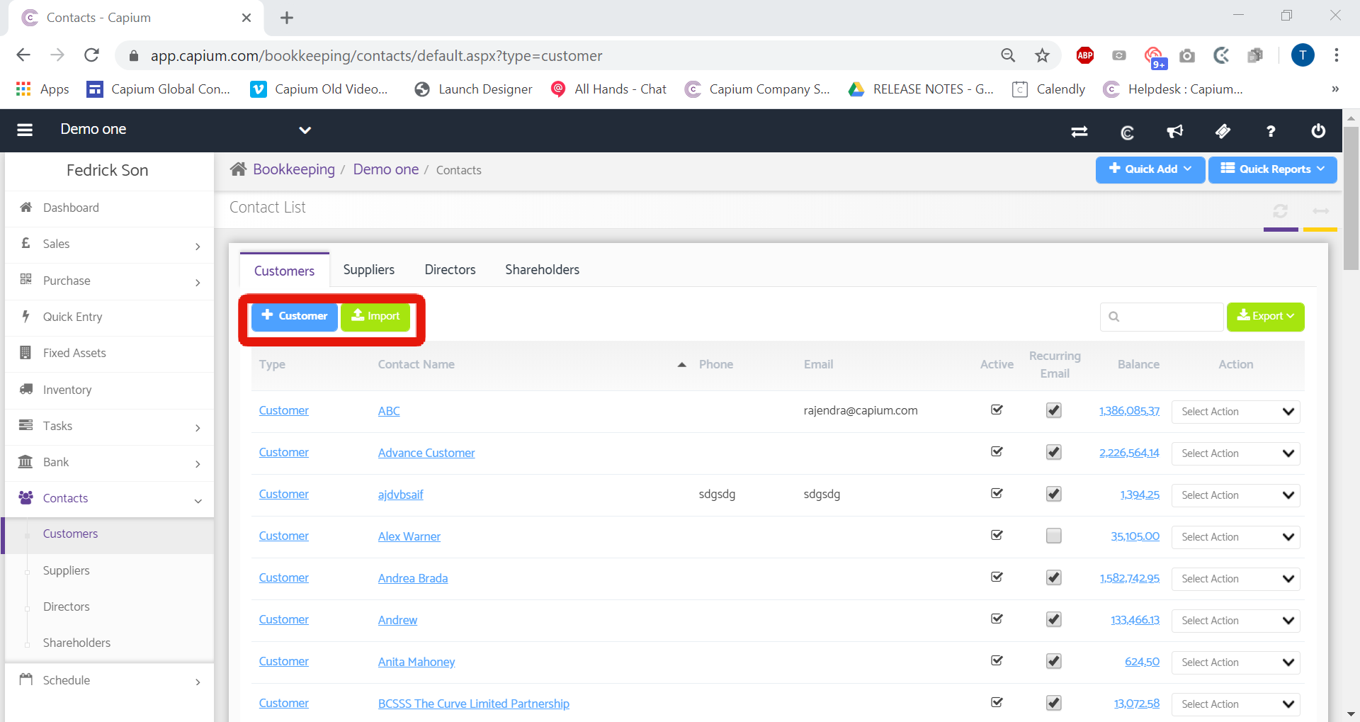
Task: Open announcements megaphone icon
Action: [1175, 131]
